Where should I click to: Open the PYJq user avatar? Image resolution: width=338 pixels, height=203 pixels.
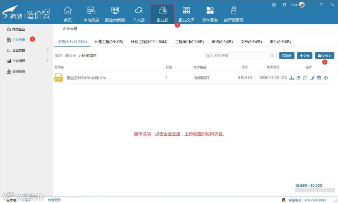(x=302, y=5)
